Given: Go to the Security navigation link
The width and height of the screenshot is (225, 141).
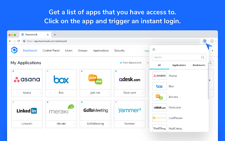Looking at the screenshot, I should point(120,50).
